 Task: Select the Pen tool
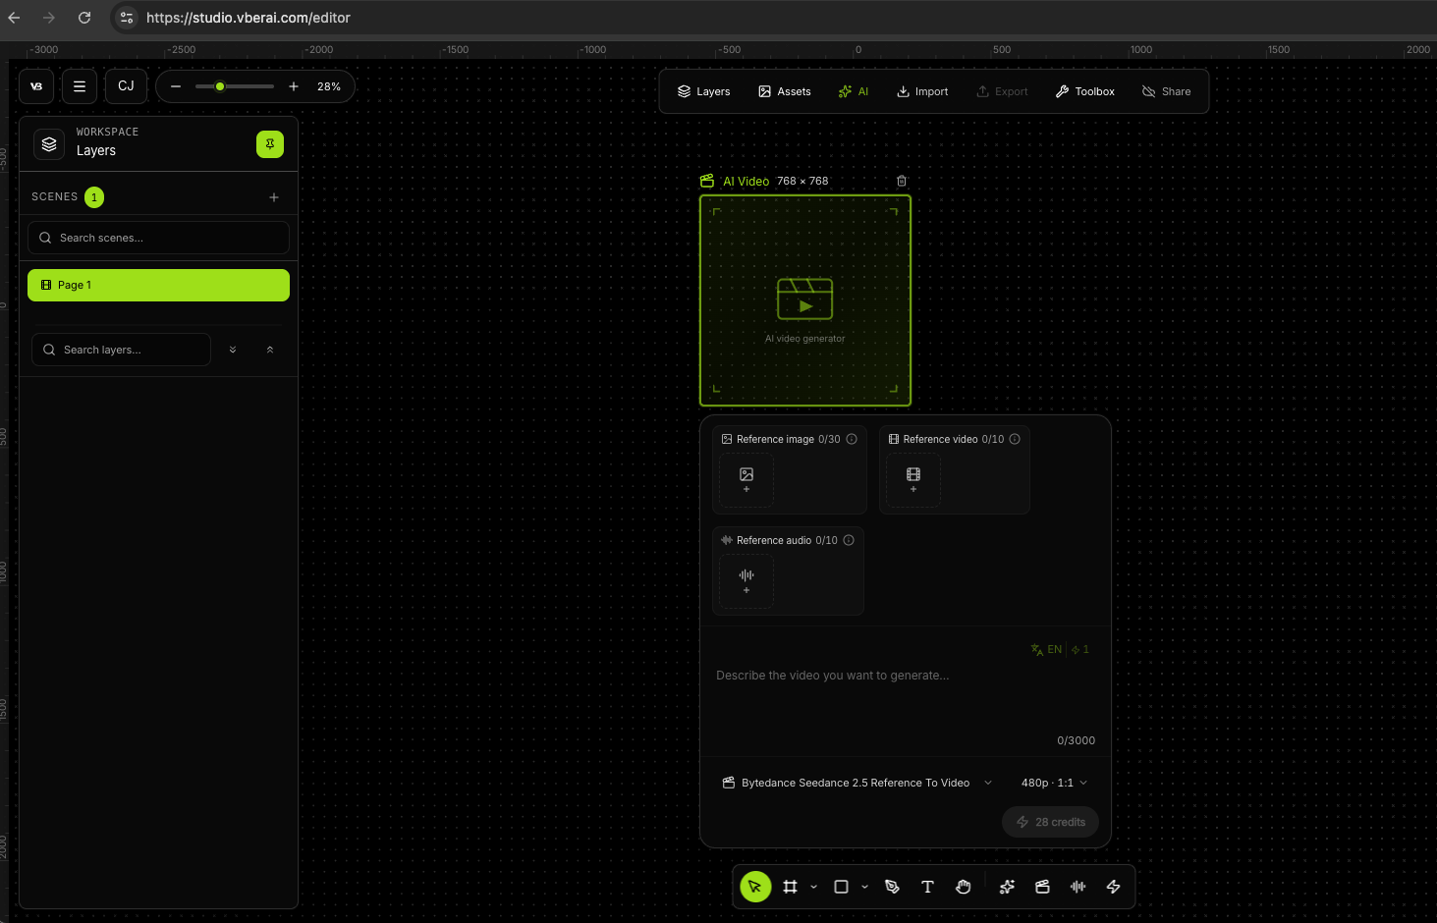(x=892, y=887)
